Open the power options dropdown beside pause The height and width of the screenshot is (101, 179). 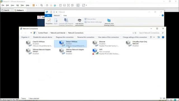click(36, 5)
